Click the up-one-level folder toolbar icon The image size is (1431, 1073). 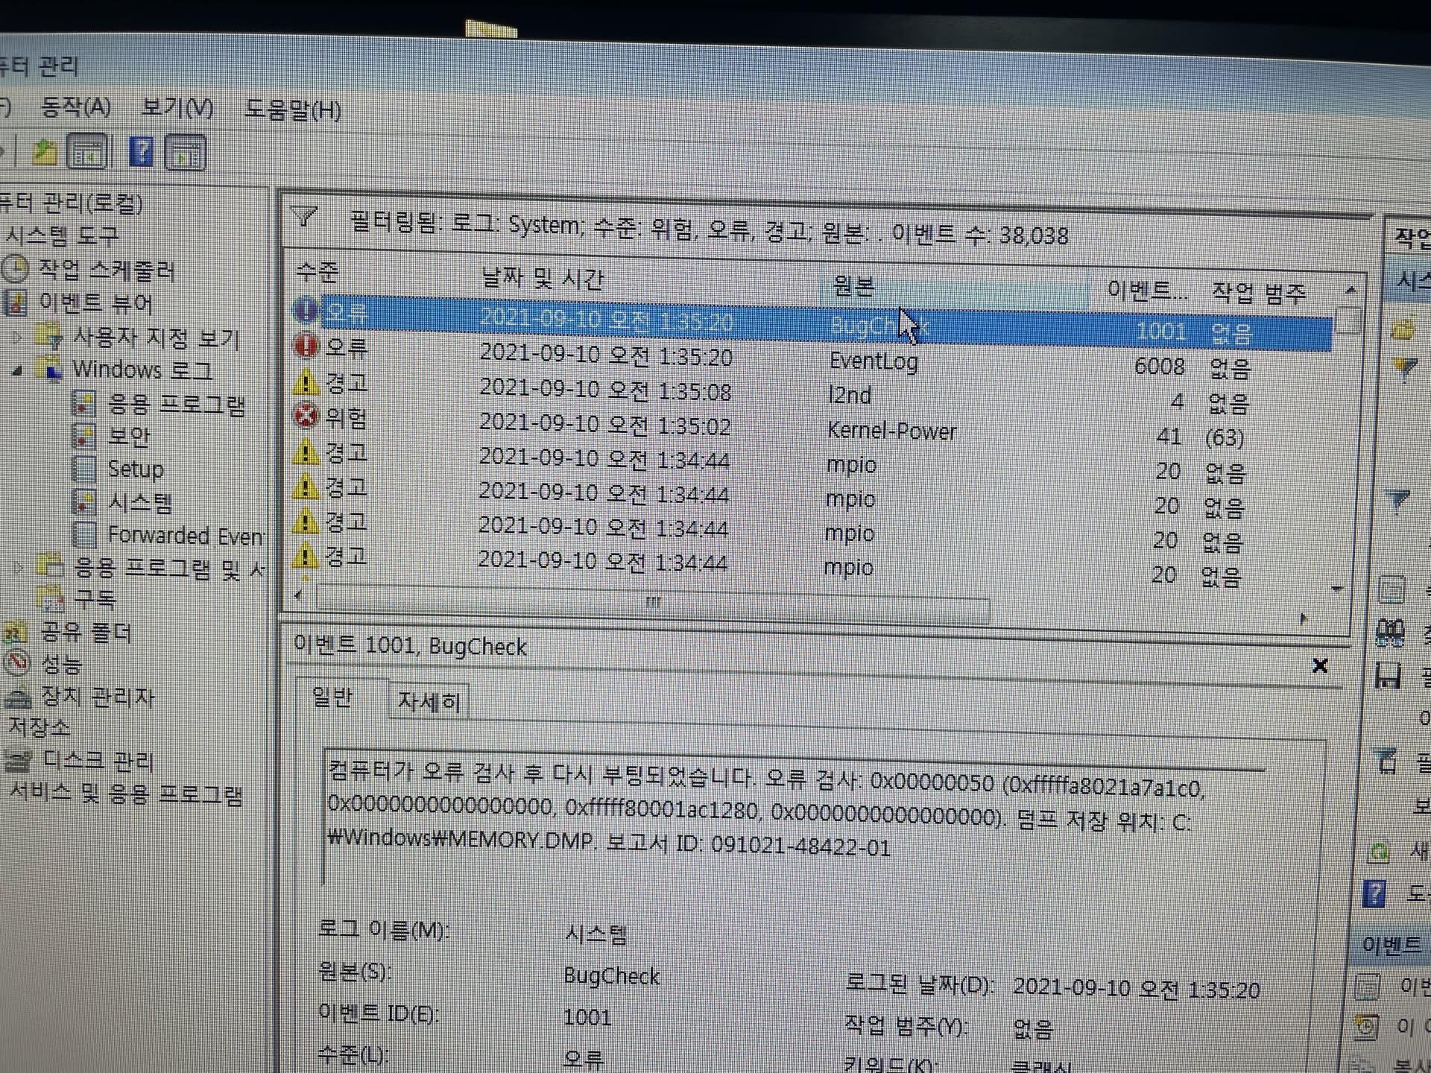pos(45,152)
